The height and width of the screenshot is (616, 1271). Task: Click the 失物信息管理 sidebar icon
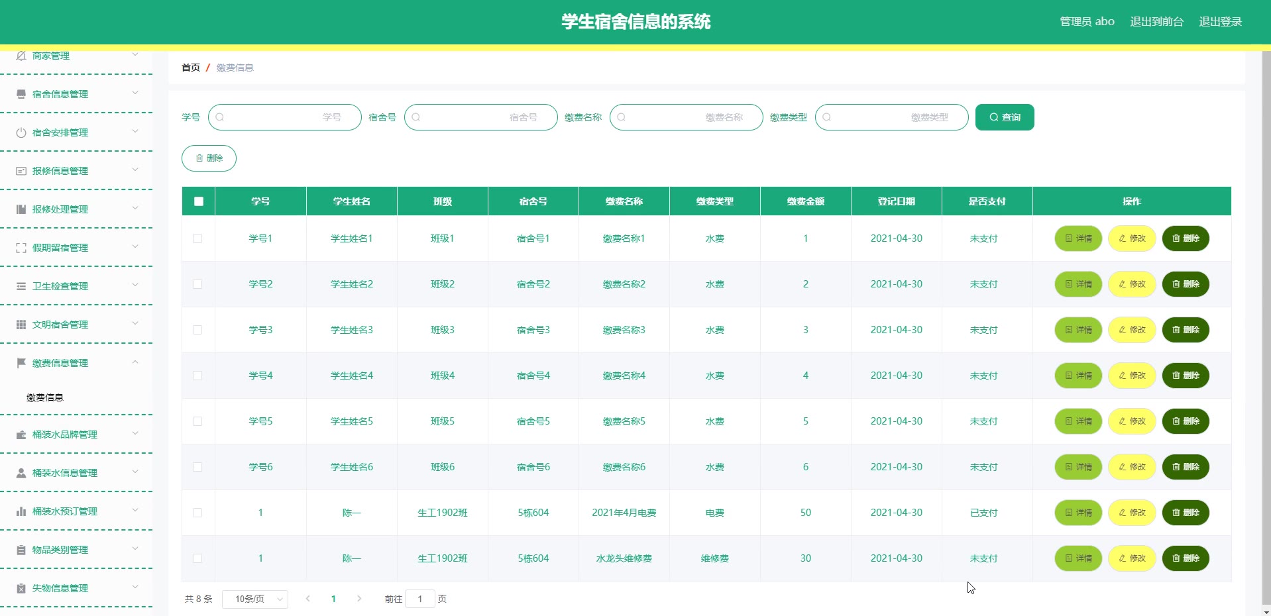(x=21, y=588)
